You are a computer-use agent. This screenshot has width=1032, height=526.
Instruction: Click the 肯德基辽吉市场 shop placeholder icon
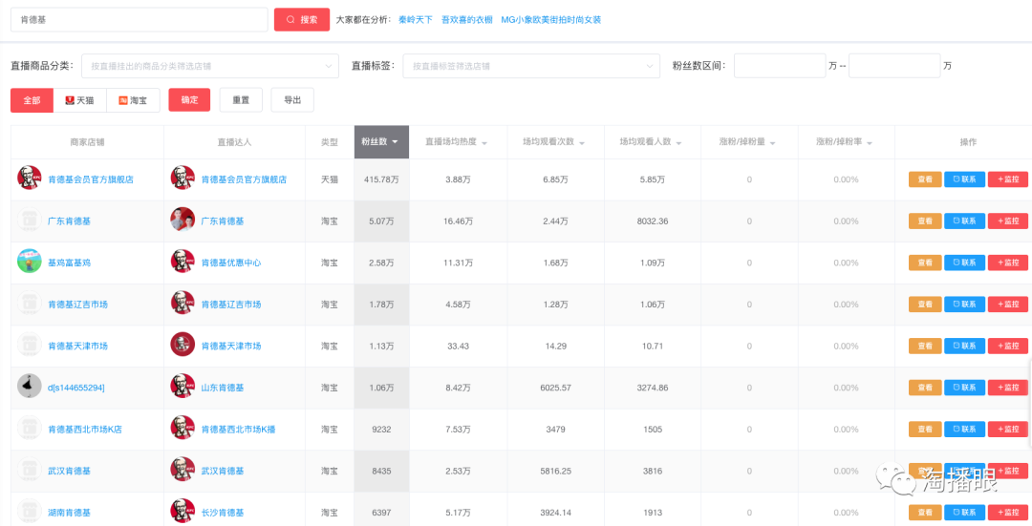pos(29,304)
